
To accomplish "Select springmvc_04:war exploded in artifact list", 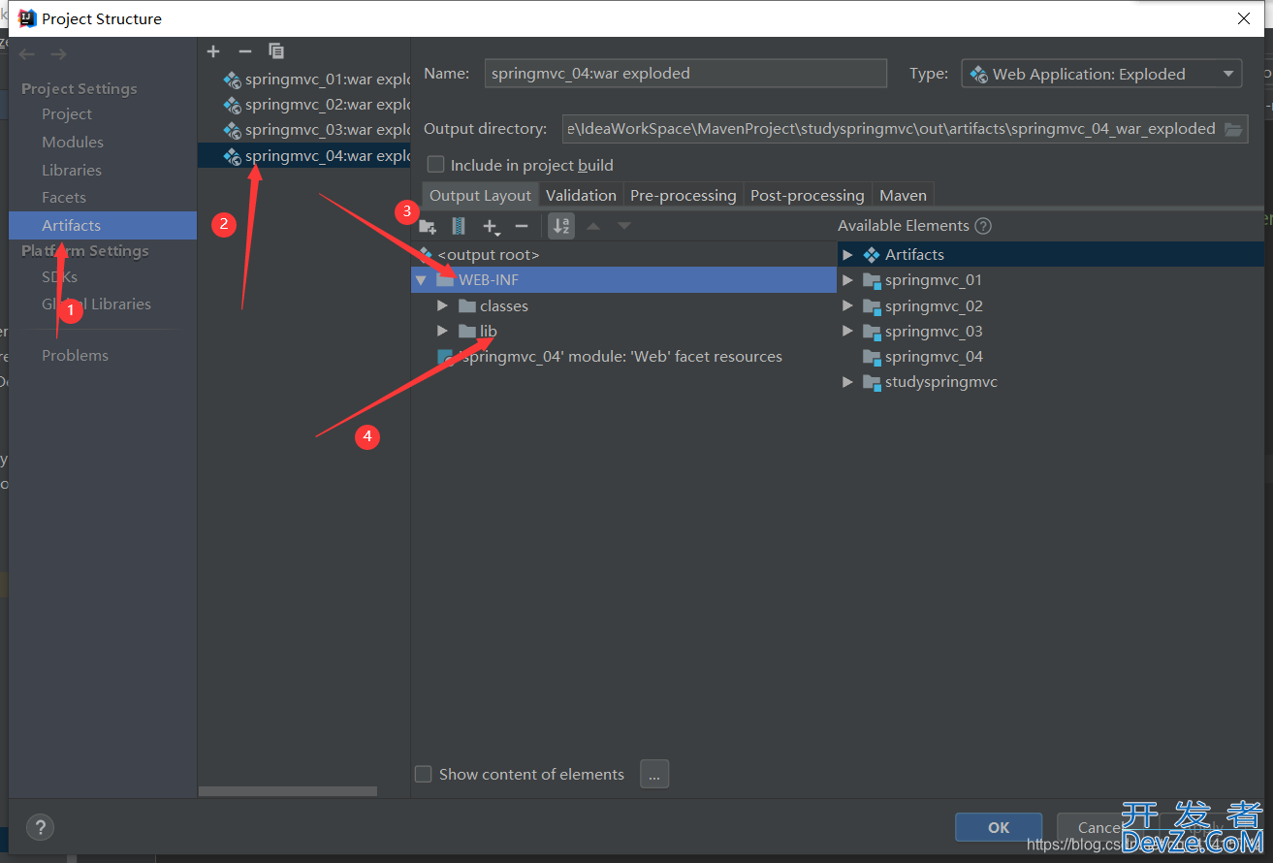I will [x=304, y=155].
